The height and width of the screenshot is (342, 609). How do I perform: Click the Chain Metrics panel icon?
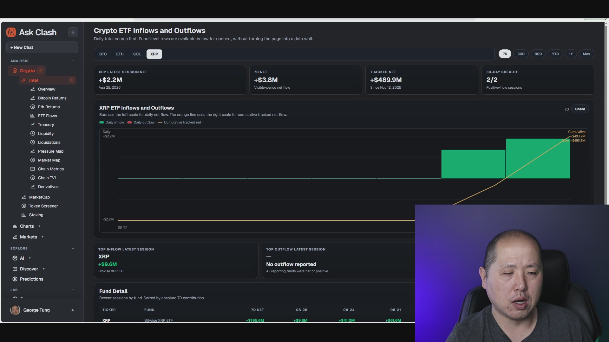(x=33, y=169)
